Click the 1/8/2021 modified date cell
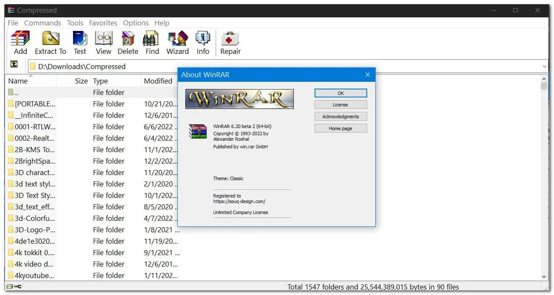The image size is (554, 295). pyautogui.click(x=161, y=230)
